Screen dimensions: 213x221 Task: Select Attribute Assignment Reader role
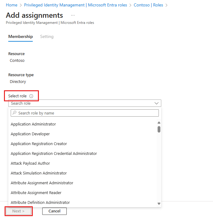[x=36, y=193]
